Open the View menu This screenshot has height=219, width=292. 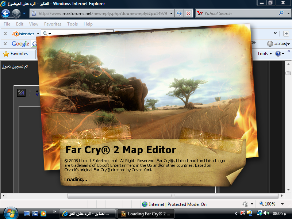[34, 24]
